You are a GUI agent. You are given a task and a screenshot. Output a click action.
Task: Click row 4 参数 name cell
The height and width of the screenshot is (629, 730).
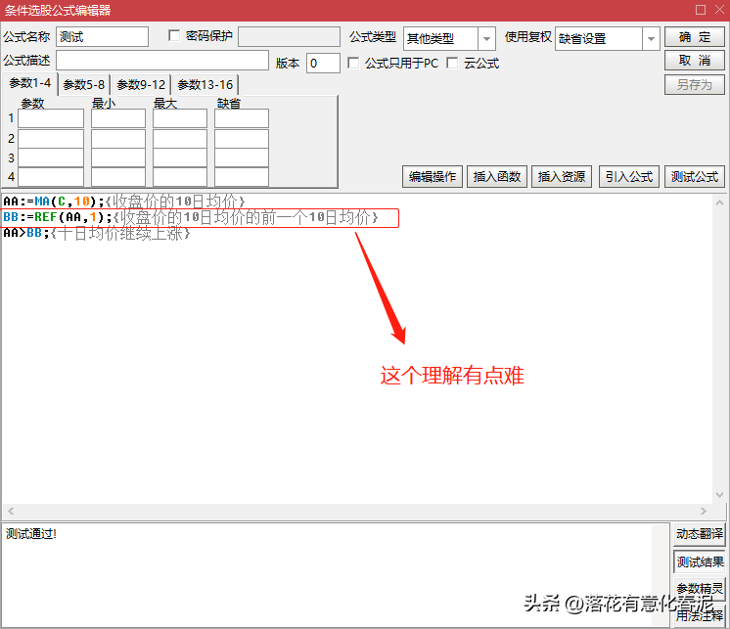click(x=51, y=177)
